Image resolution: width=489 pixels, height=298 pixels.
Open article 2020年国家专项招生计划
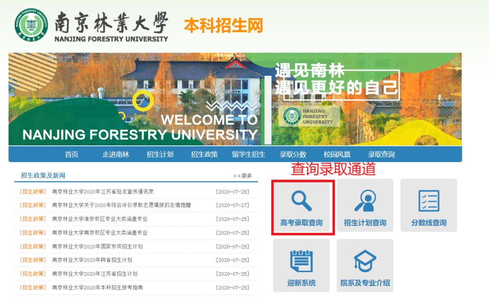pyautogui.click(x=97, y=246)
